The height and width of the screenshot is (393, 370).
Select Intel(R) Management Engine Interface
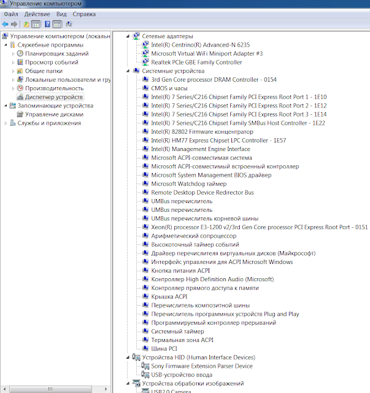pyautogui.click(x=201, y=149)
